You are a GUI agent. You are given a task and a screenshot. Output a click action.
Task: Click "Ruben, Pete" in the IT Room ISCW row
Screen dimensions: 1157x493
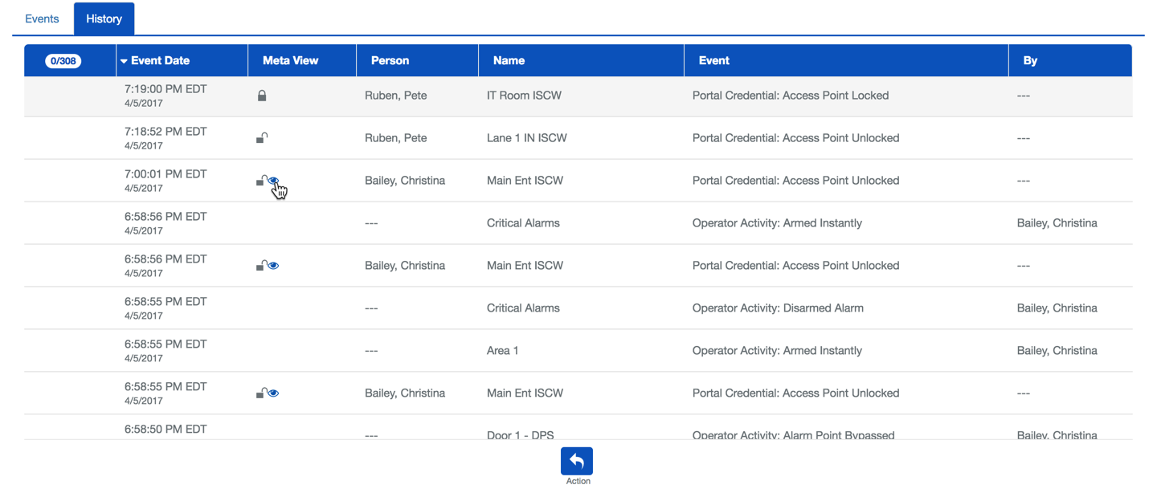(395, 96)
